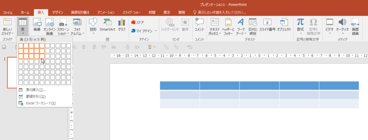The width and height of the screenshot is (368, 140).
Task: Insert a SmartArt graphic
Action: point(107,25)
